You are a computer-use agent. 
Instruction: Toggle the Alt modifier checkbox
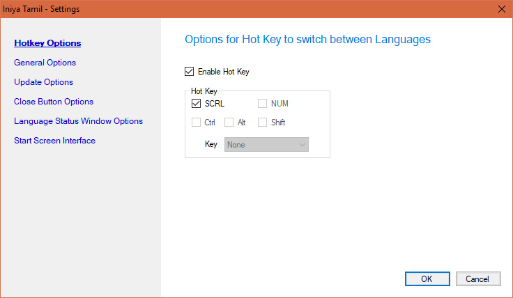click(x=229, y=123)
